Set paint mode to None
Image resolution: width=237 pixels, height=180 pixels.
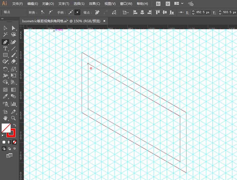click(15, 142)
